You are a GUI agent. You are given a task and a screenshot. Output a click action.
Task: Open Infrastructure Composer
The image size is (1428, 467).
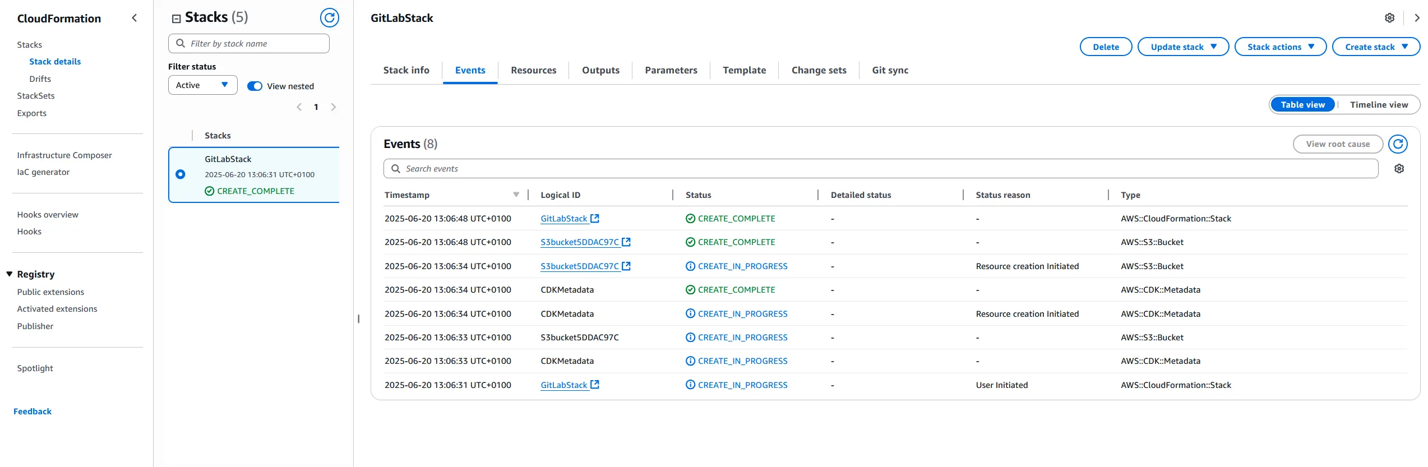[64, 155]
